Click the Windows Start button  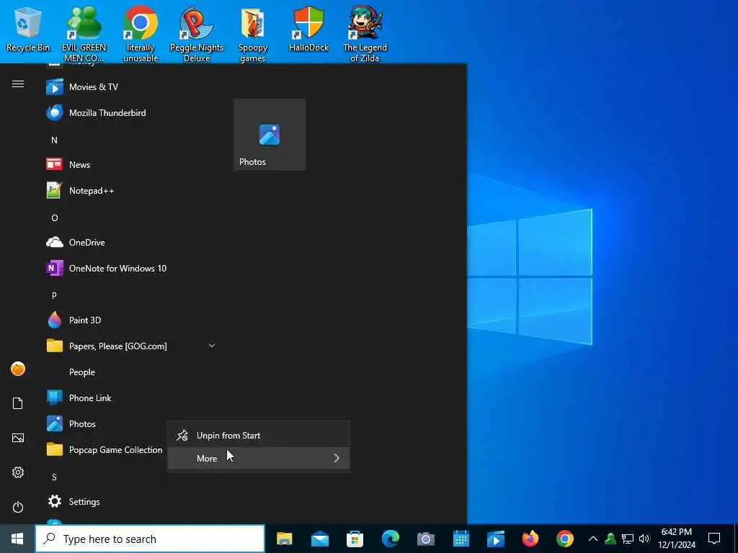pyautogui.click(x=17, y=539)
